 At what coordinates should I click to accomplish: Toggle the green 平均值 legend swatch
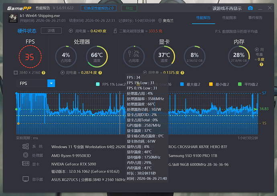240,84
